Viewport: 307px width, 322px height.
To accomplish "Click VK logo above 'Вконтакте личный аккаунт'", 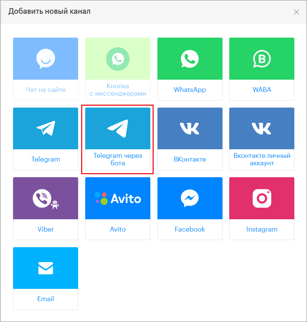I will [x=262, y=128].
